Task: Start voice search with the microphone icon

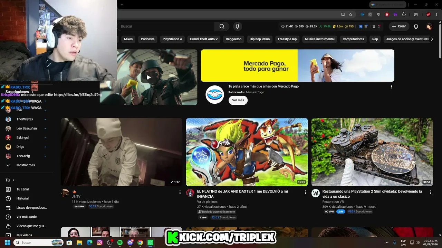Action: 237,26
